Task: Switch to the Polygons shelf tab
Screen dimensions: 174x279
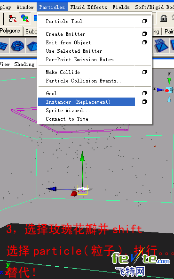Action: [11, 31]
